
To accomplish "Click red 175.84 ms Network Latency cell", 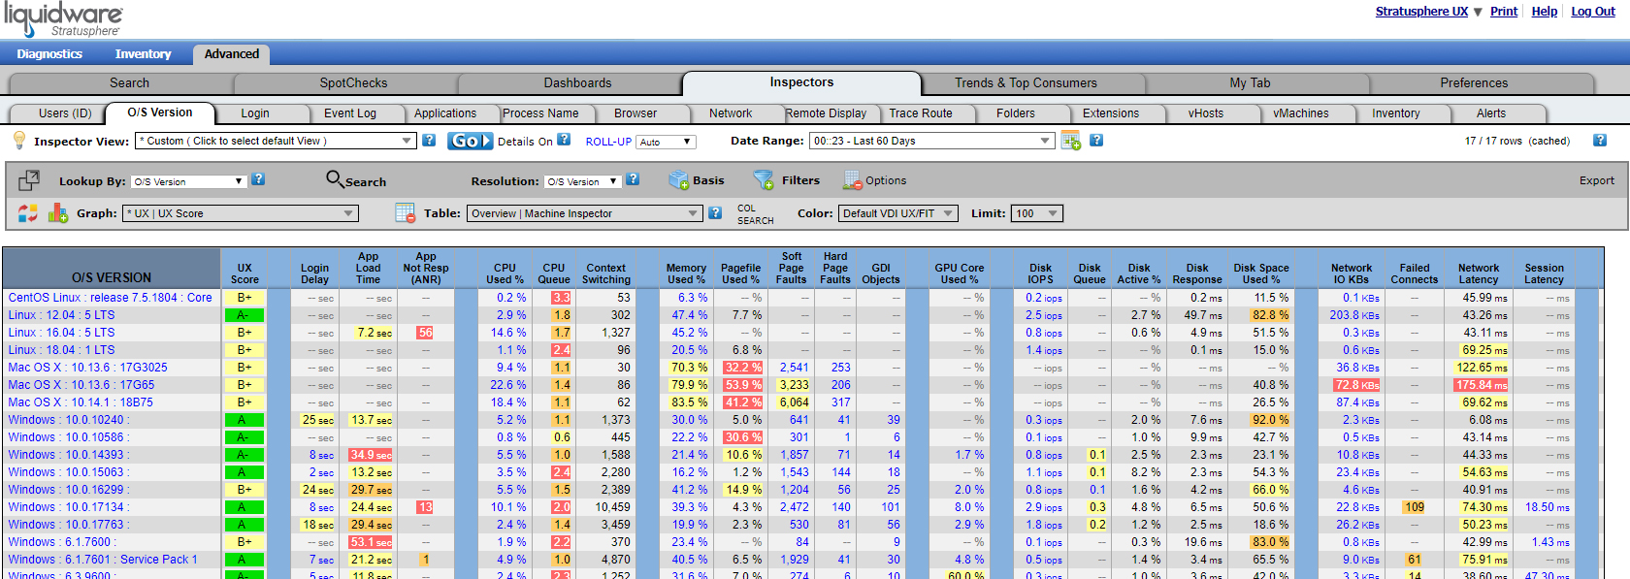I will (x=1482, y=385).
